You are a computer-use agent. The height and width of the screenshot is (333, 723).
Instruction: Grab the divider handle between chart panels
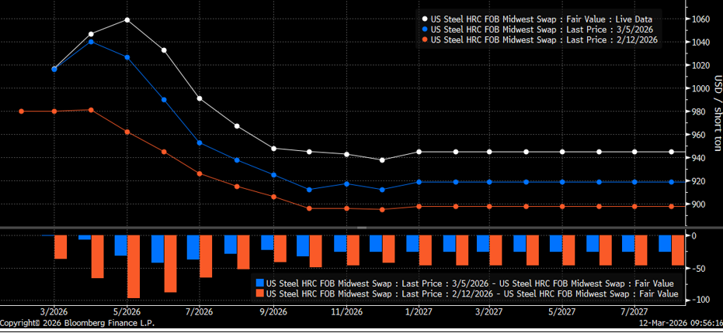point(360,228)
